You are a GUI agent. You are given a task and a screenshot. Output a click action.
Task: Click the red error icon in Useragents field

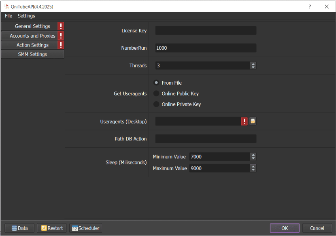245,121
